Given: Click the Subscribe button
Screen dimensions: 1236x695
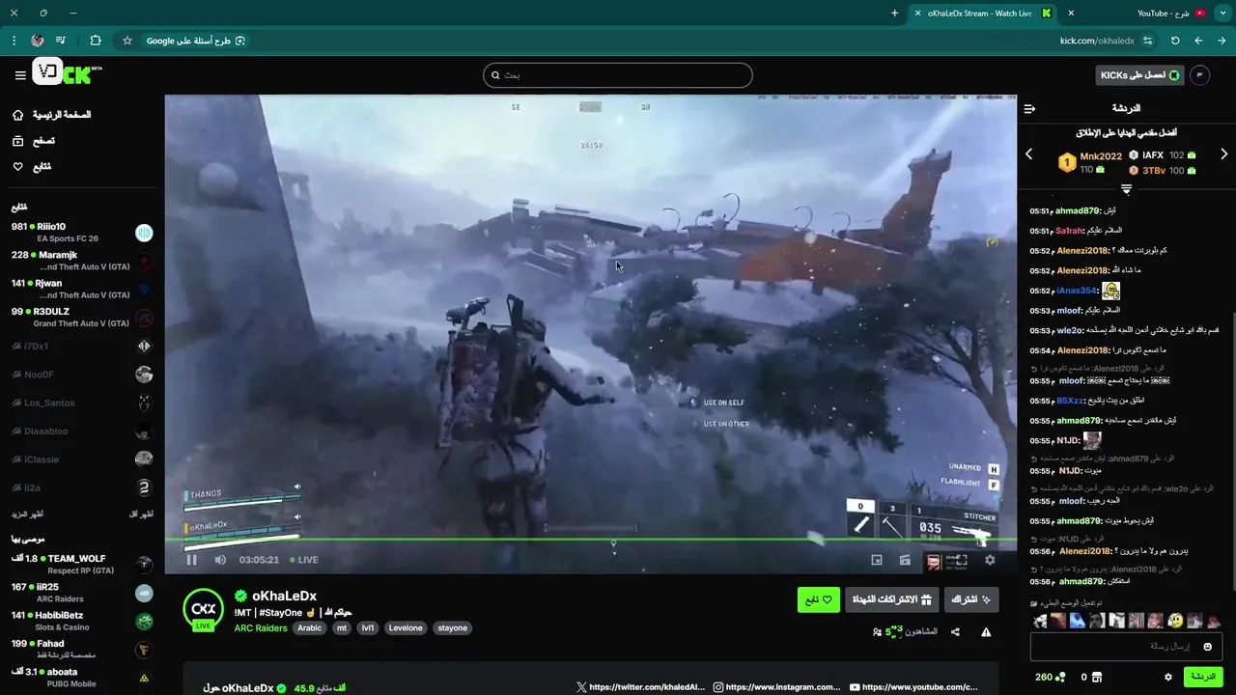Looking at the screenshot, I should pos(971,599).
